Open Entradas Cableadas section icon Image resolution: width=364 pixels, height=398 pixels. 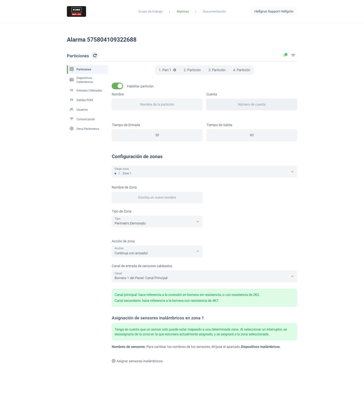coord(72,90)
